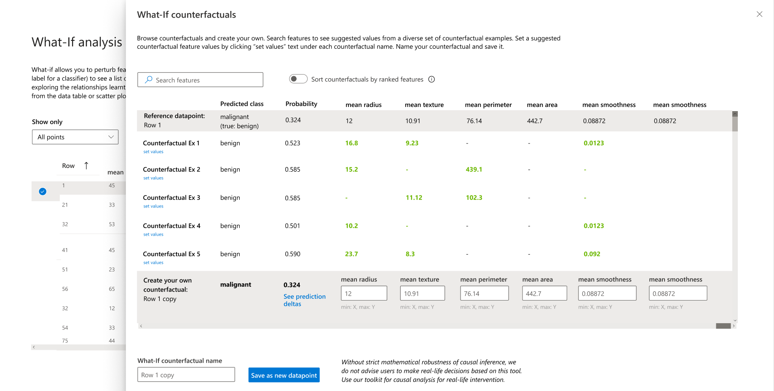Click mean texture value 11.12
This screenshot has height=391, width=774.
click(414, 197)
